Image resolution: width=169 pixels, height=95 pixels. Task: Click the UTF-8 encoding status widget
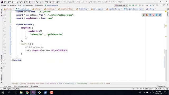pos(142,89)
